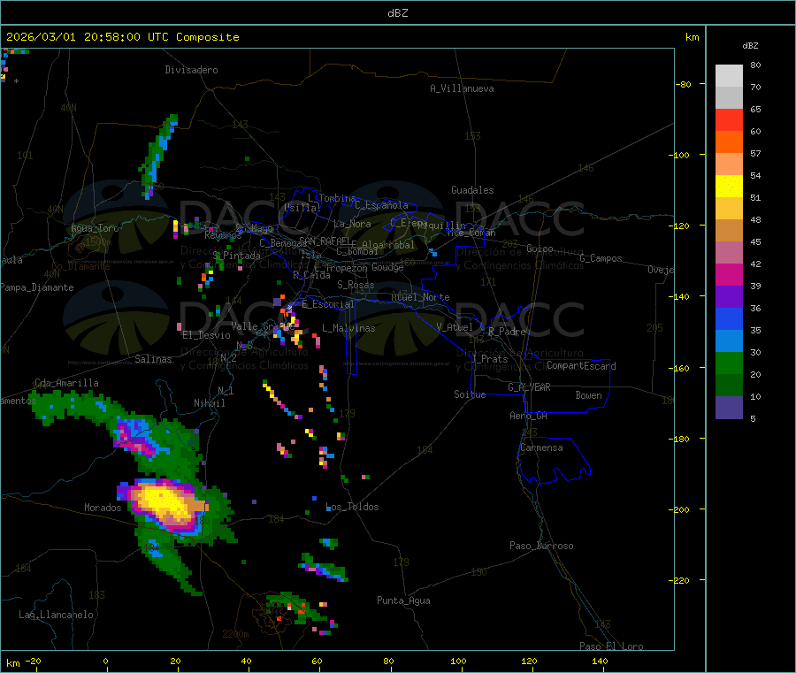The width and height of the screenshot is (796, 673).
Task: Click the -200 km axis tick label
Action: (x=678, y=509)
